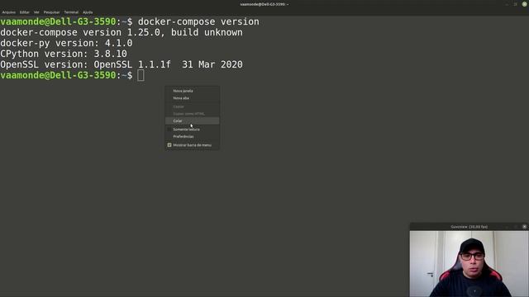529x297 pixels.
Task: Click the 'docker-py version: 4.1.0' line
Action: tap(66, 44)
